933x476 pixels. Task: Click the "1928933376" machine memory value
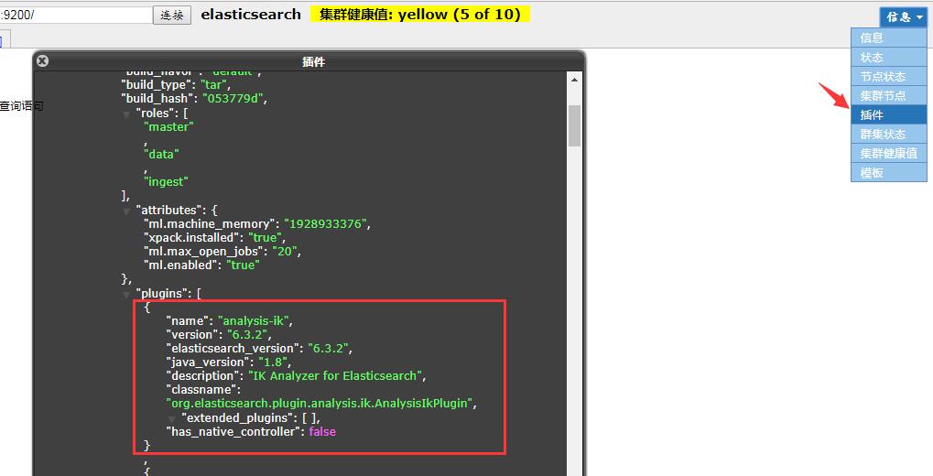coord(325,223)
